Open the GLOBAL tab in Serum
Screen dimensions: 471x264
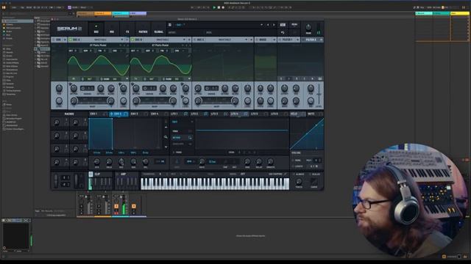click(x=159, y=29)
